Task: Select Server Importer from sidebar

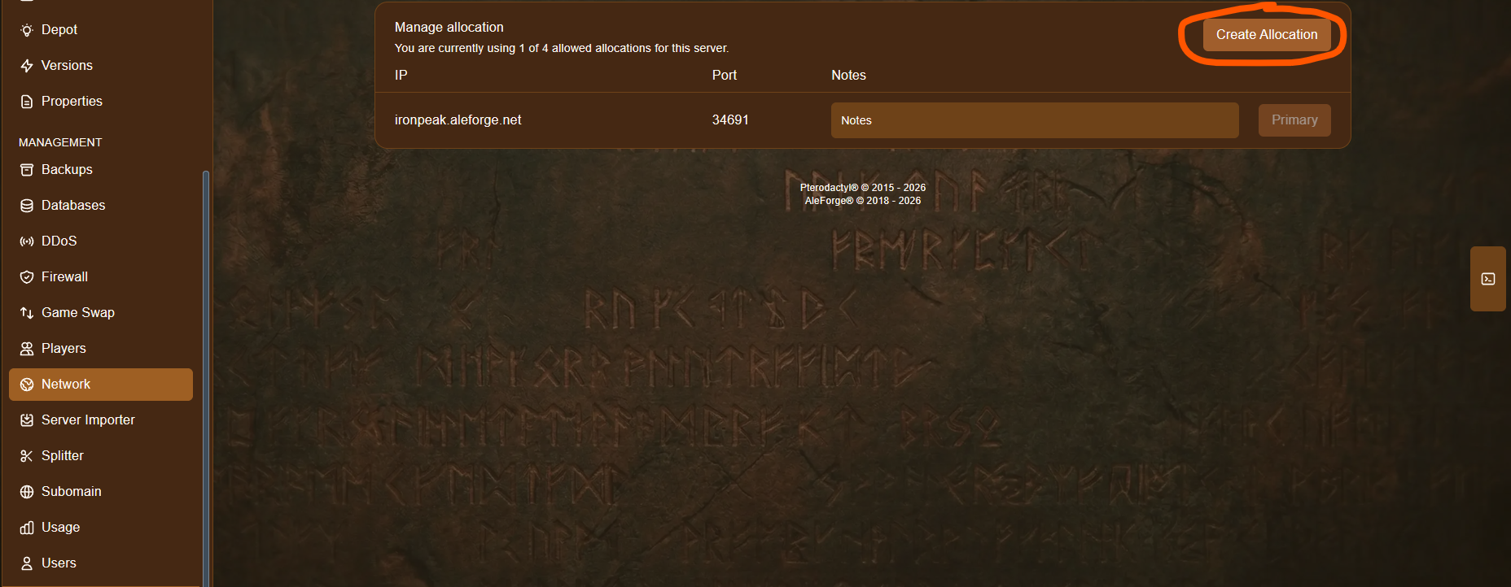Action: tap(88, 420)
